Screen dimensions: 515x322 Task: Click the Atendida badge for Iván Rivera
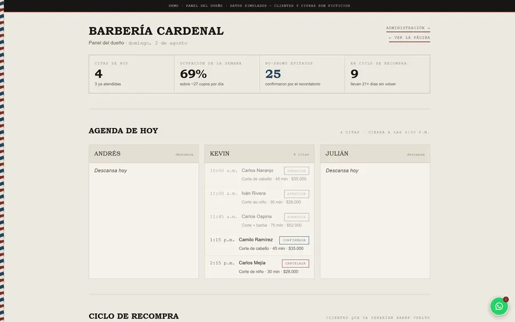coord(296,194)
